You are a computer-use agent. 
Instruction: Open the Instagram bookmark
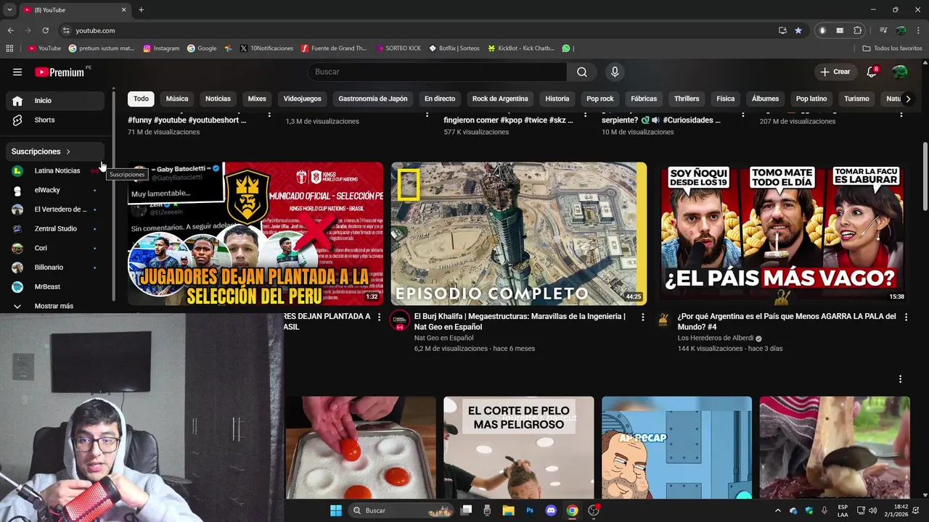pos(161,49)
